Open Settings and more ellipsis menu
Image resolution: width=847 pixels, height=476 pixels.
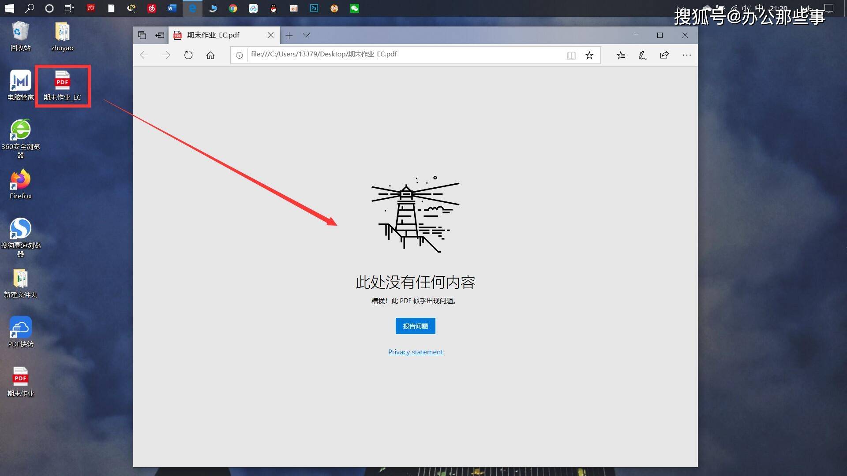(687, 55)
